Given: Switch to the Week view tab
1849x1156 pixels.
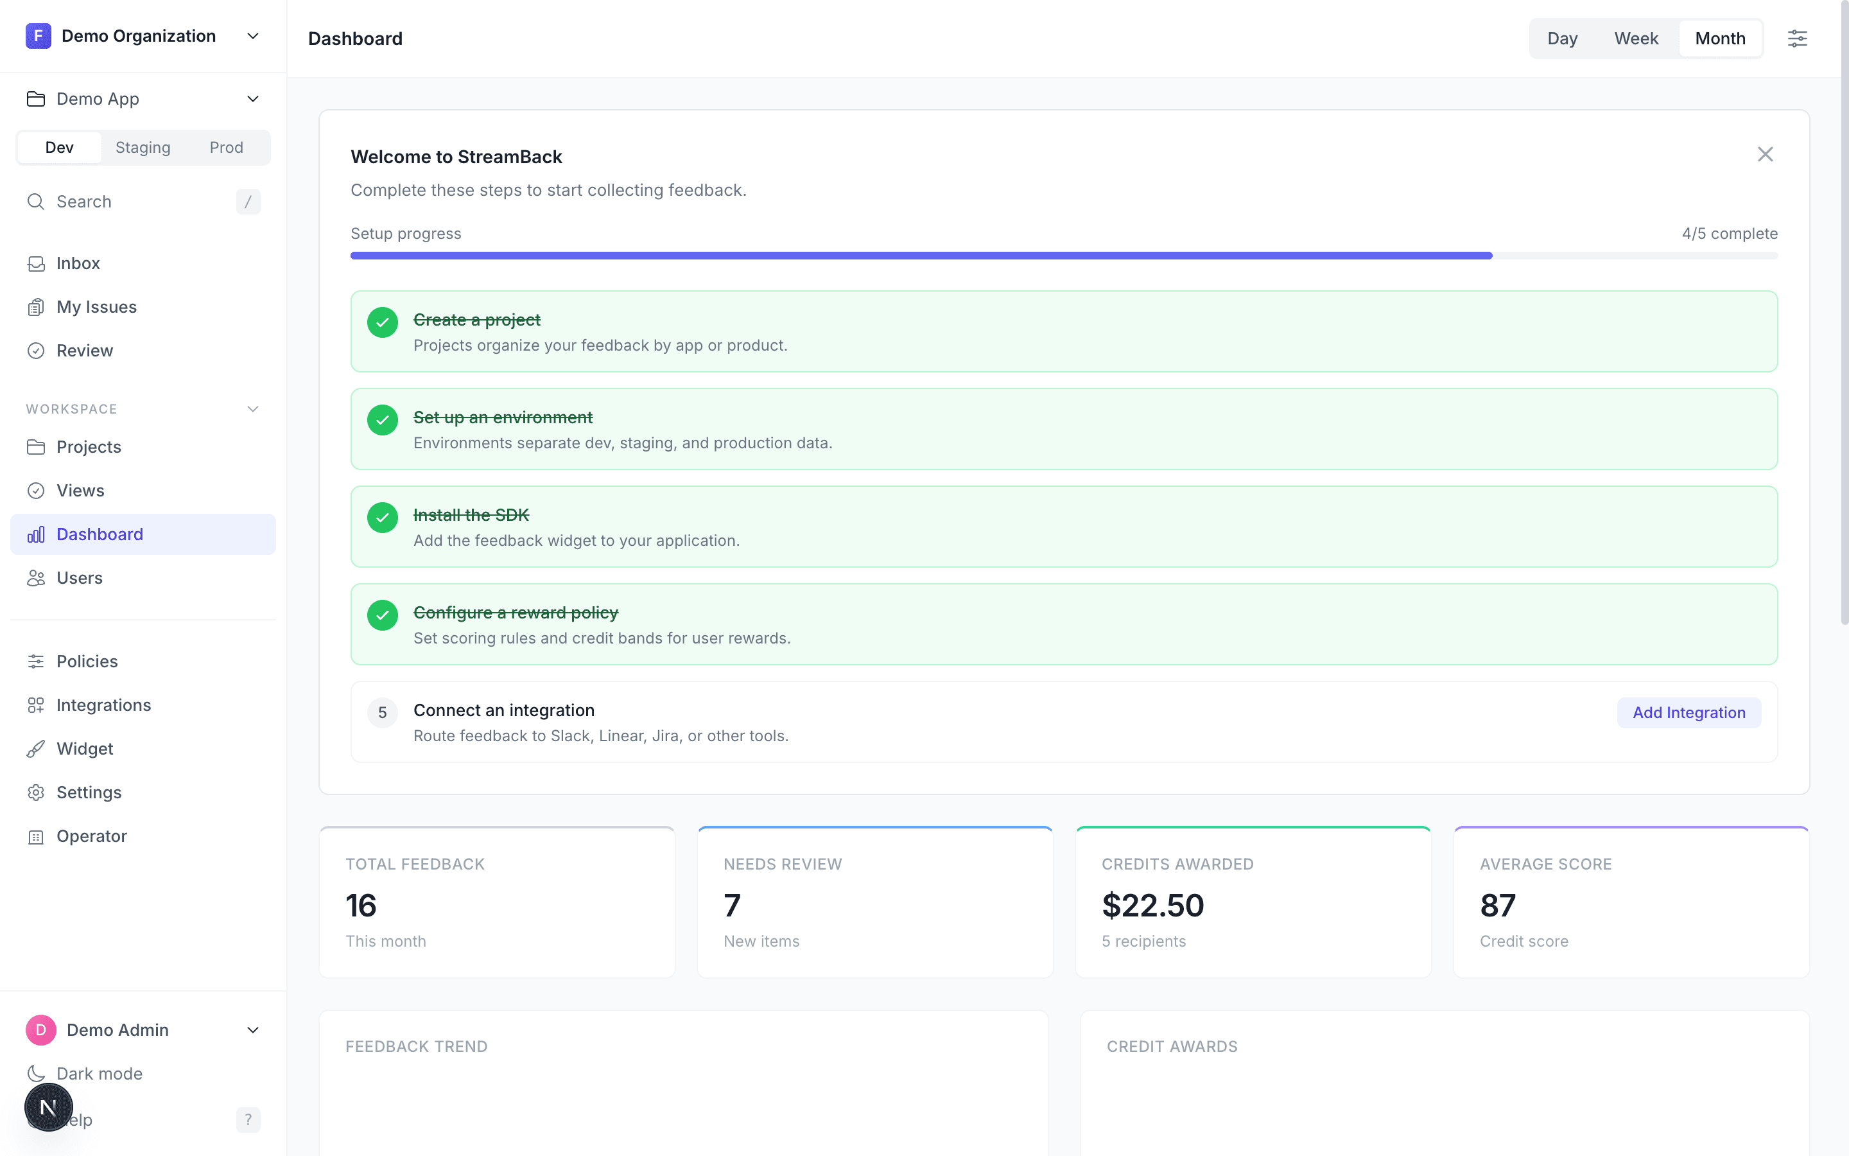Looking at the screenshot, I should [1636, 37].
